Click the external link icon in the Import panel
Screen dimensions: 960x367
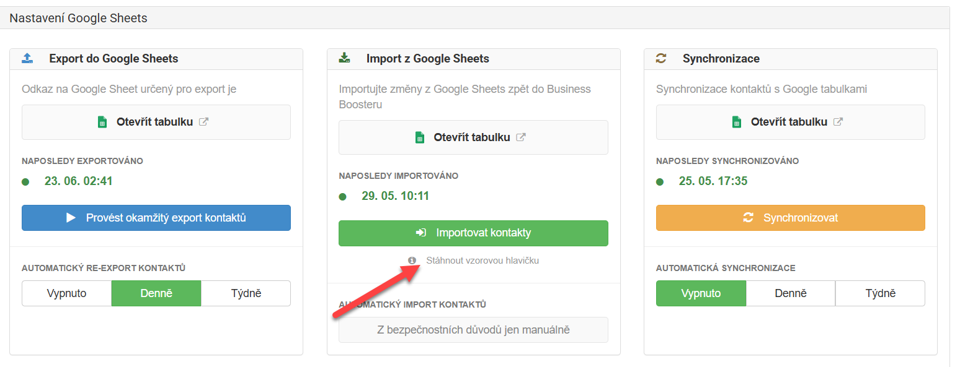pos(521,137)
